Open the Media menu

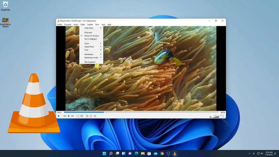[x=60, y=25]
